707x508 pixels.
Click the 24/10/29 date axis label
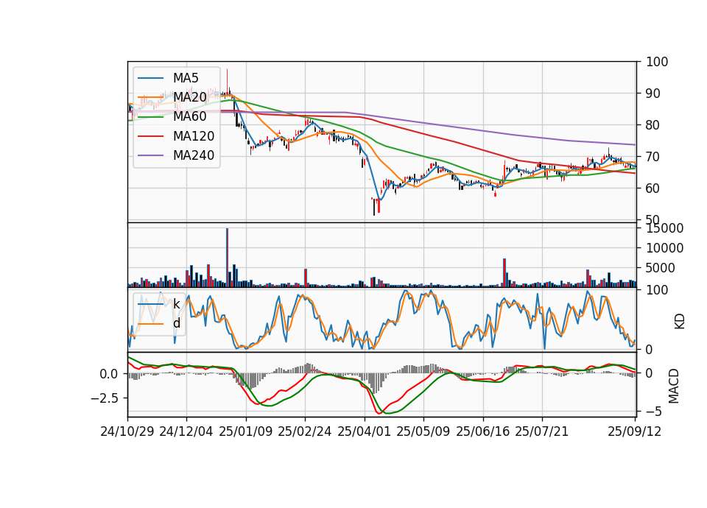(127, 432)
